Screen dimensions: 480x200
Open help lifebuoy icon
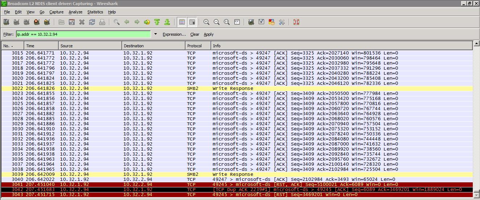point(296,22)
